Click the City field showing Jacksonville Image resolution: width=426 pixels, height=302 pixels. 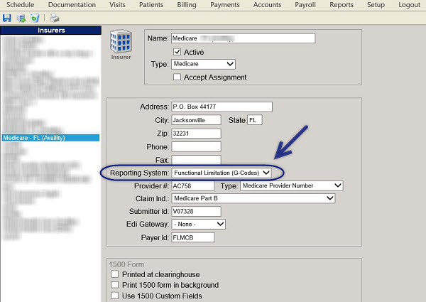tap(196, 120)
